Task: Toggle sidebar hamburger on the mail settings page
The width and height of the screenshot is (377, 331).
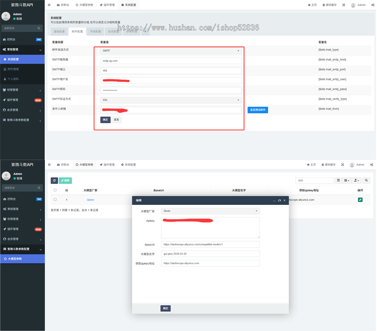Action: tap(49, 5)
